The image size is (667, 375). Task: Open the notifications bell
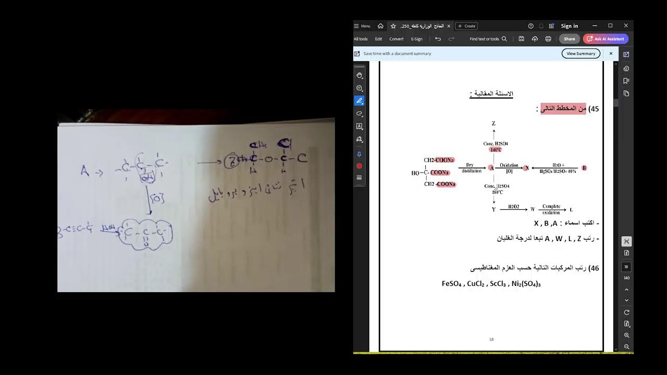(x=541, y=26)
